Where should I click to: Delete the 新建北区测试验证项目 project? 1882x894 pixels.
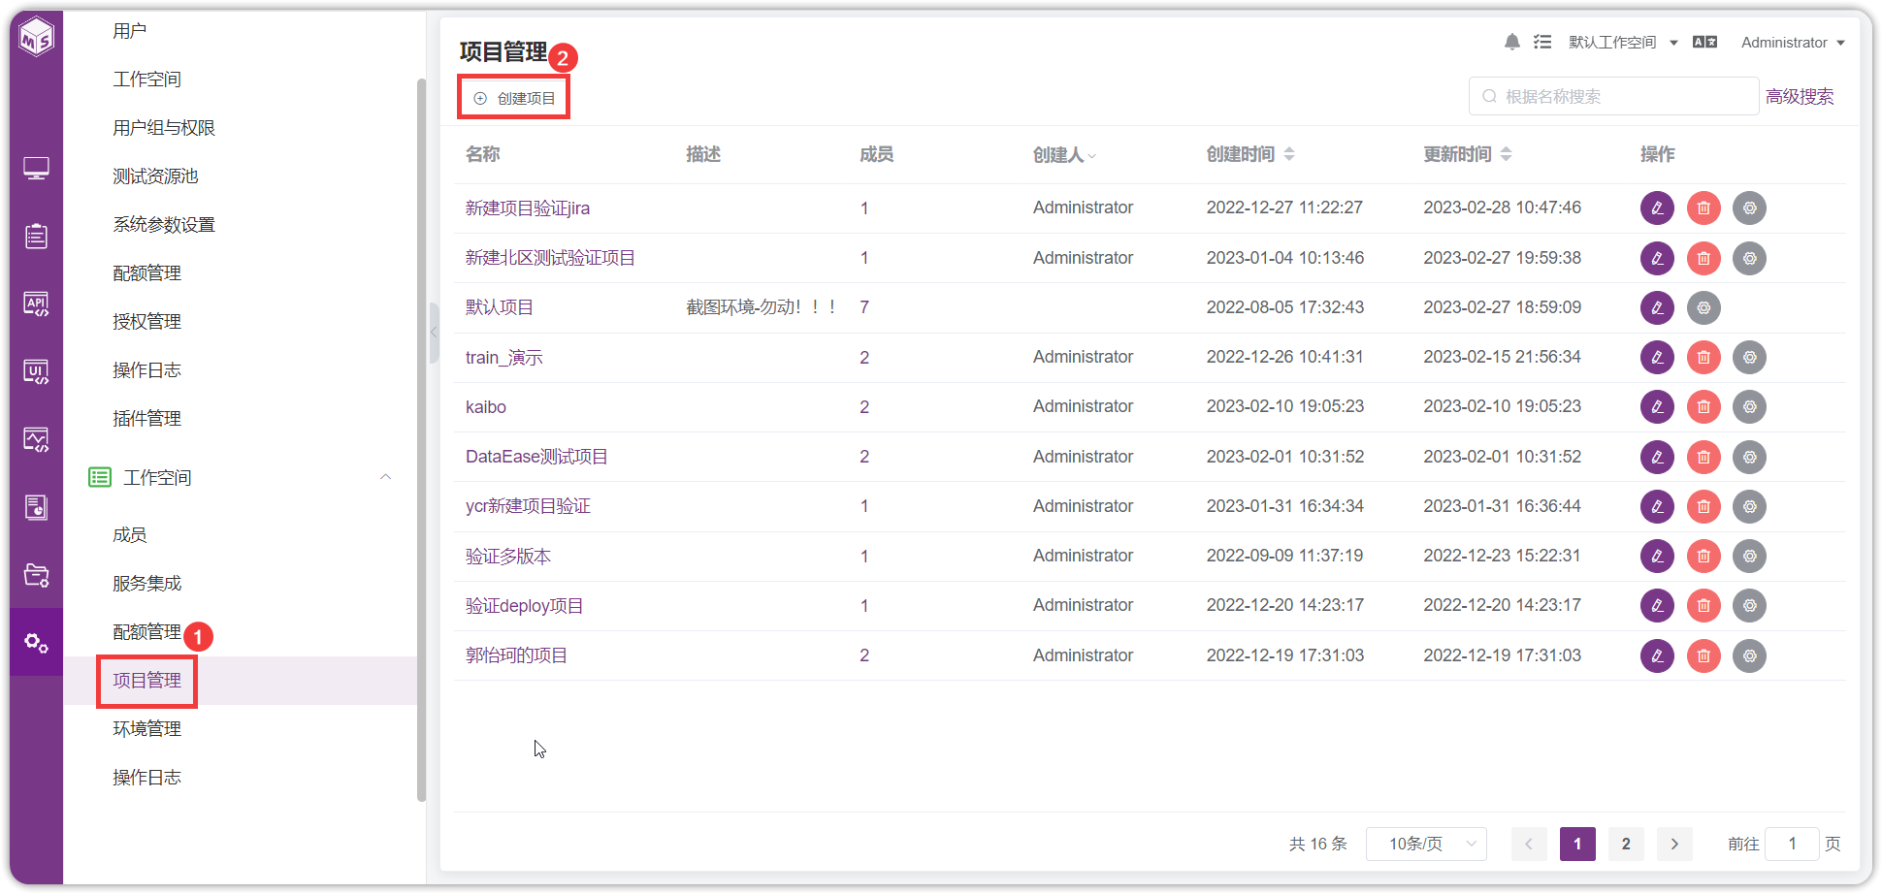coord(1704,258)
